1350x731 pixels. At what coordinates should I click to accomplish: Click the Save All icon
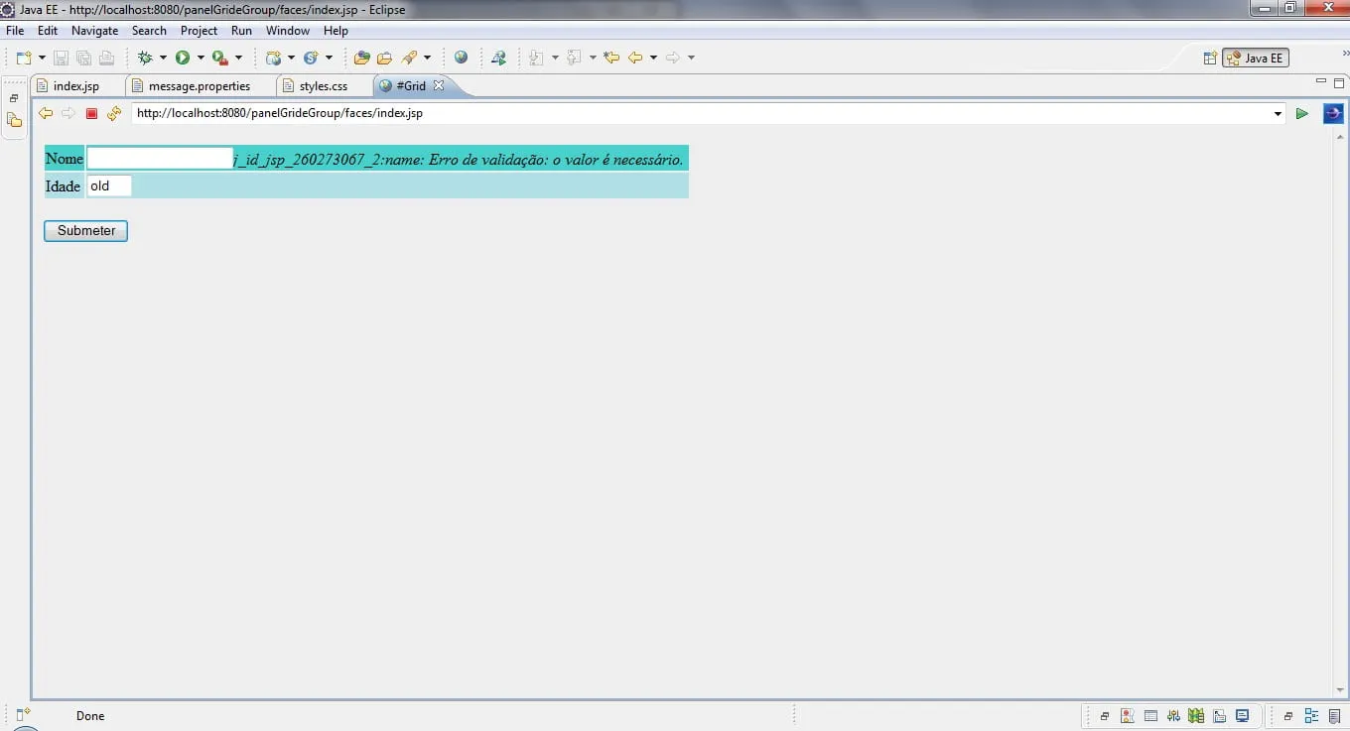pos(83,58)
